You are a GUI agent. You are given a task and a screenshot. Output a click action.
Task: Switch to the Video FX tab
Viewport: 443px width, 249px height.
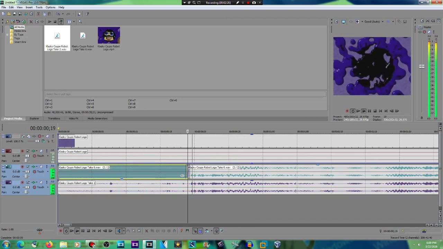(x=73, y=118)
